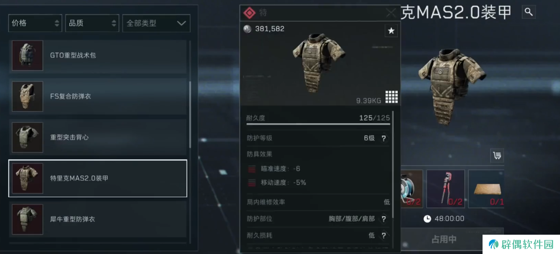Click the wooden board material thumbnail
Viewport: 560px width, 254px height.
[x=486, y=189]
